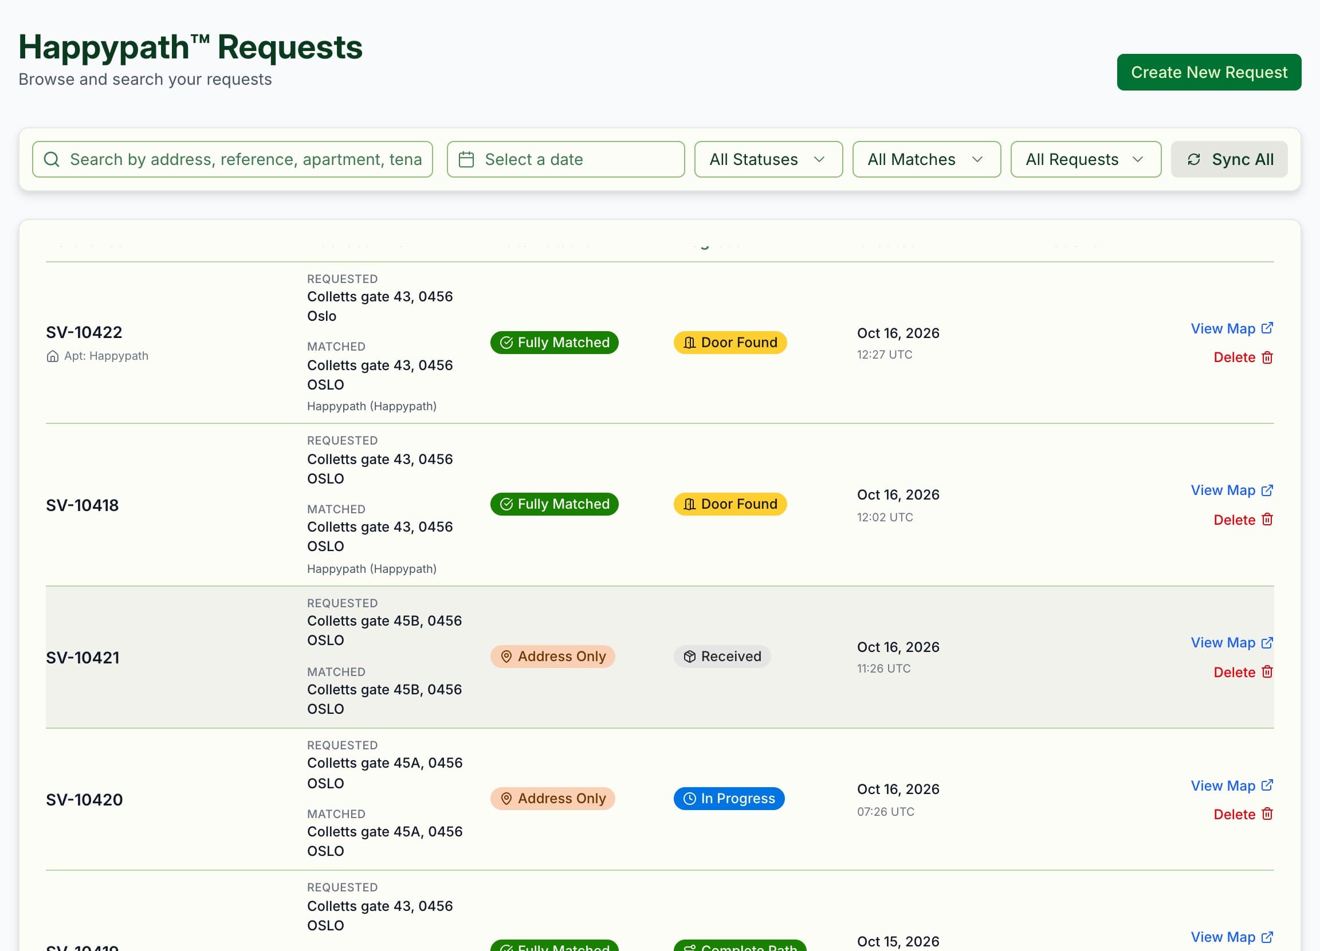This screenshot has height=951, width=1320.
Task: Click the In Progress status badge
Action: (x=729, y=799)
